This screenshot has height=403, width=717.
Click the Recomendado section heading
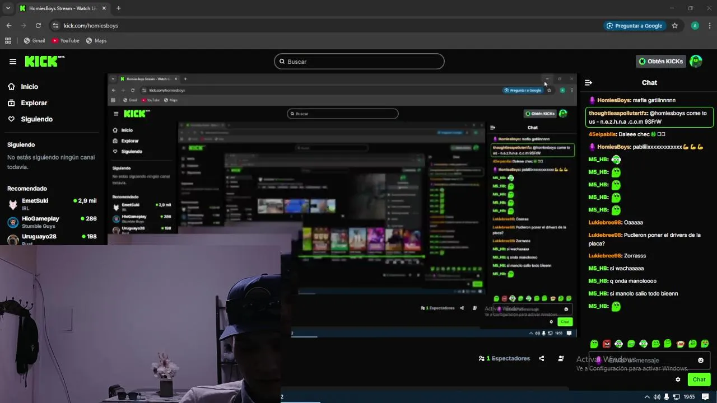[27, 189]
